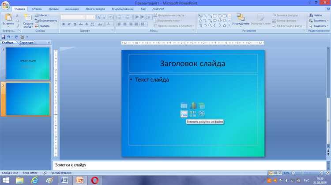The image size is (331, 185).
Task: Toggle underline text formatting
Action: coord(75,24)
